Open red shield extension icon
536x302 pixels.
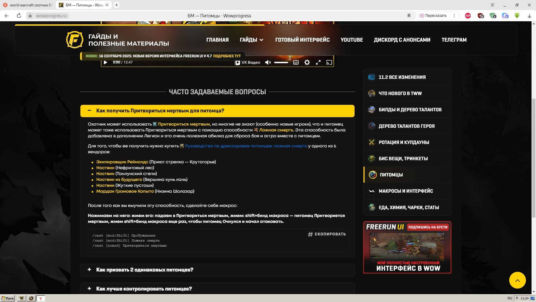(x=480, y=16)
